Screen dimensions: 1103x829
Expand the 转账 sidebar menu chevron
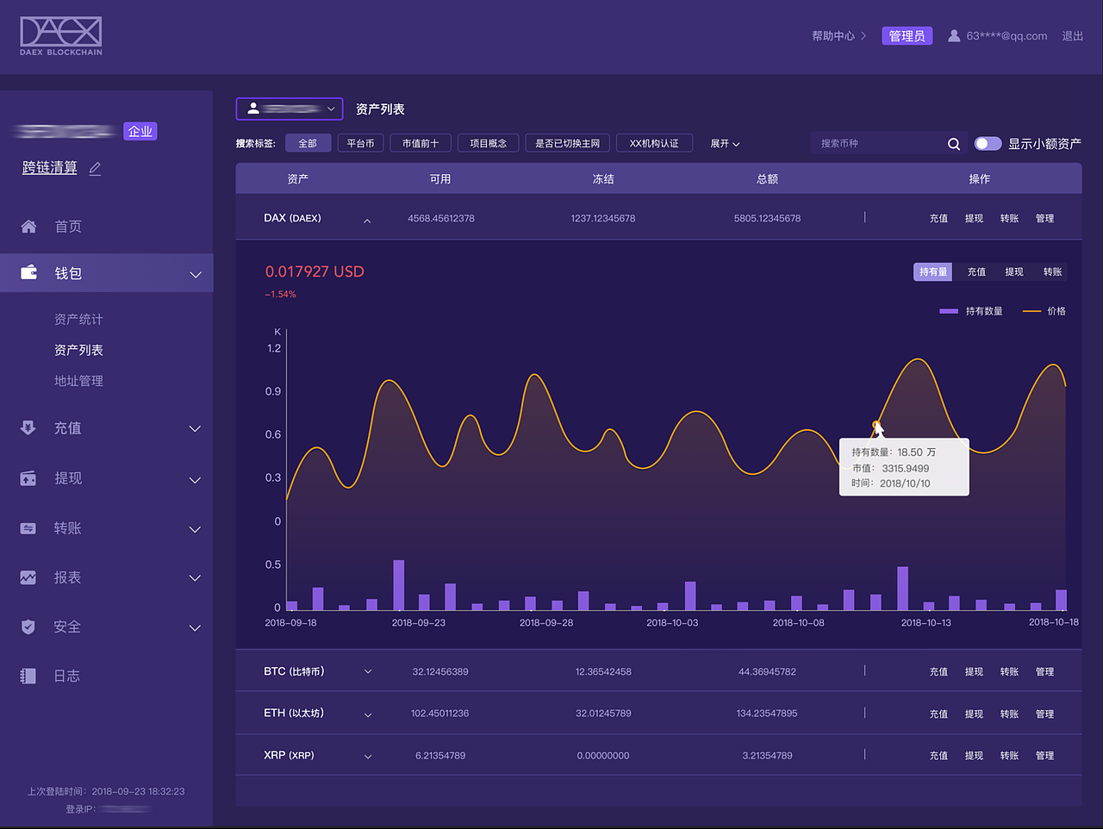(196, 529)
